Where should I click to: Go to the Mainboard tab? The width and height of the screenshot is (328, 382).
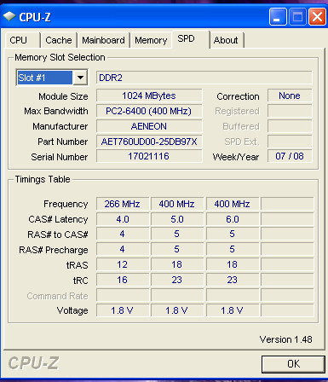coord(103,40)
